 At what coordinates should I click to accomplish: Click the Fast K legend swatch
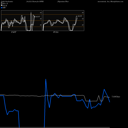2,5
